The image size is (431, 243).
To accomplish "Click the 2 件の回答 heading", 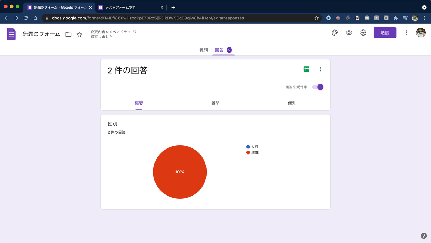I will tap(128, 70).
